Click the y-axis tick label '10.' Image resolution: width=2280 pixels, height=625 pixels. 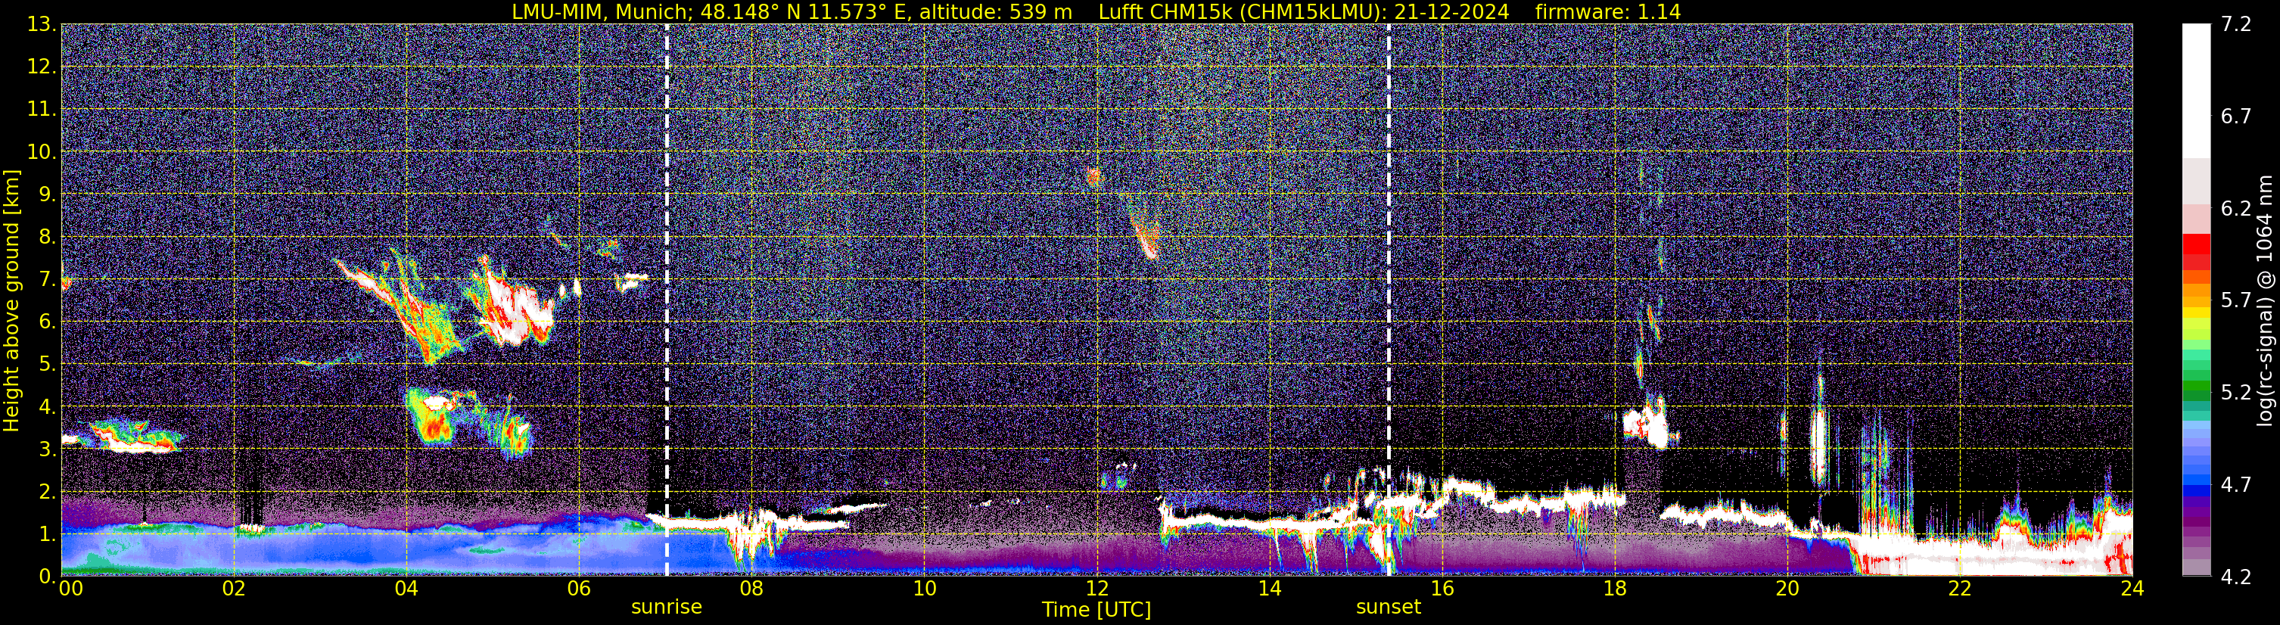point(42,152)
